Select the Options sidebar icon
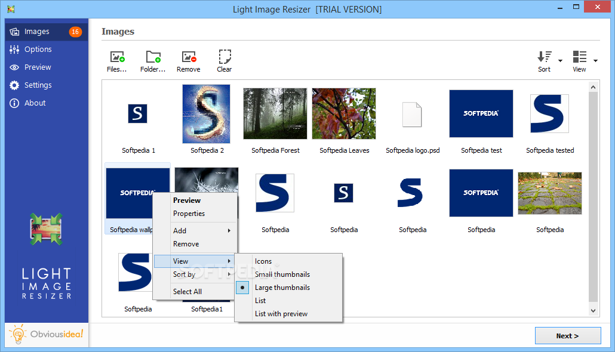The width and height of the screenshot is (615, 352). 14,49
